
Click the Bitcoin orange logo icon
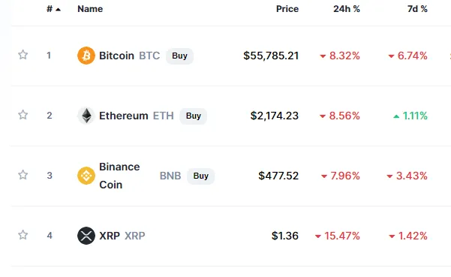pos(86,56)
